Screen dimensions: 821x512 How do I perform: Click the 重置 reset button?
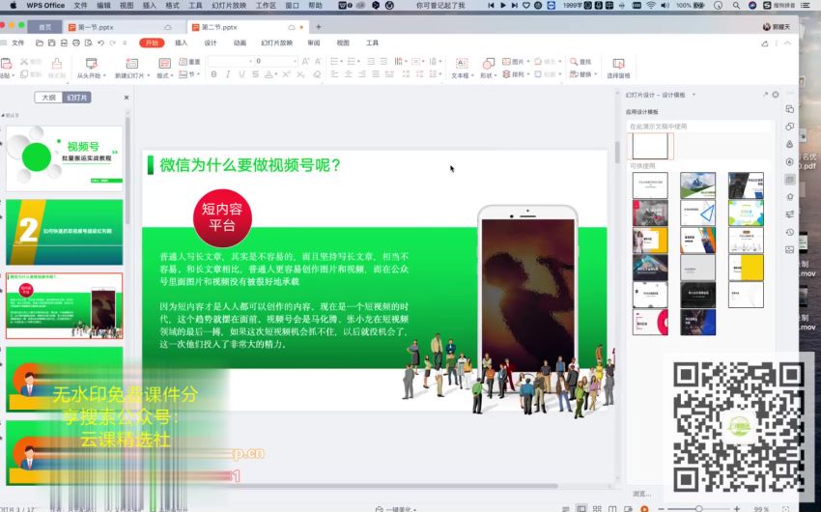[189, 61]
